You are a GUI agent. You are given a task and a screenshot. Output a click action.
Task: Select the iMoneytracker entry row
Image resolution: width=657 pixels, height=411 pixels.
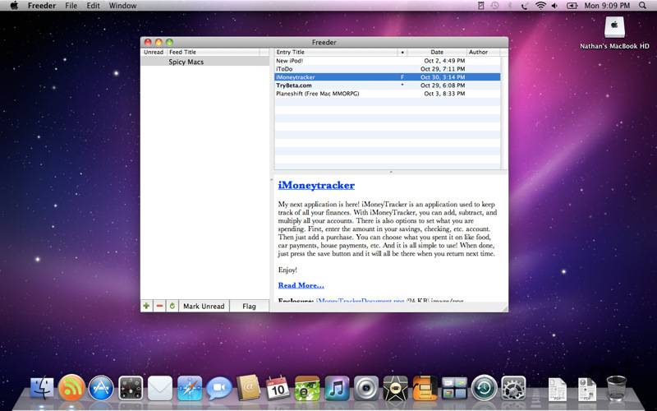coord(387,77)
